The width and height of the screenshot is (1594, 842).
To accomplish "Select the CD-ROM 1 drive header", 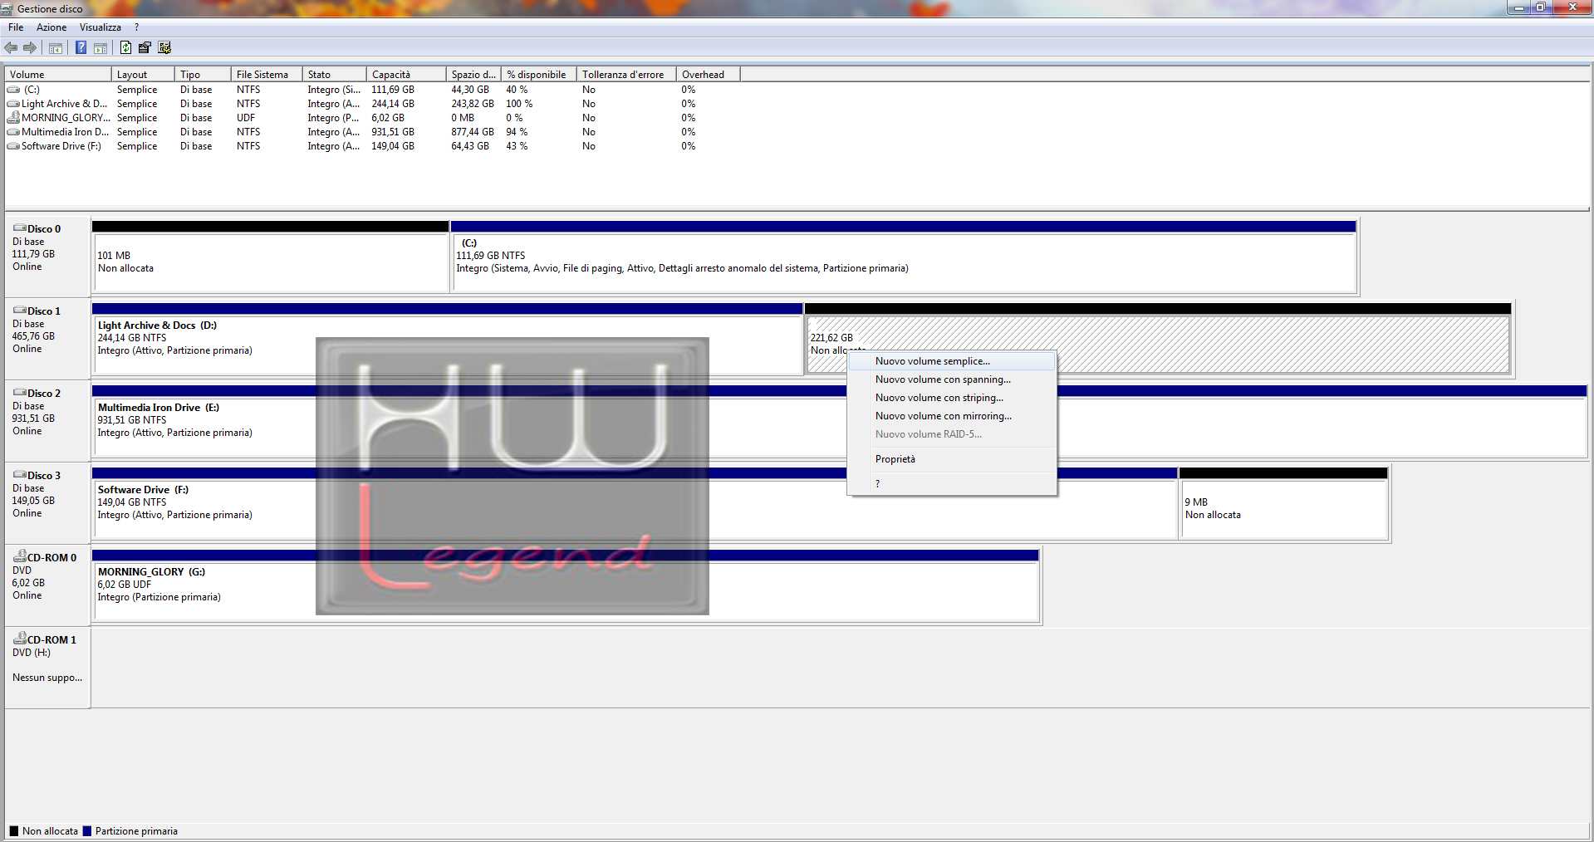I will pyautogui.click(x=47, y=667).
